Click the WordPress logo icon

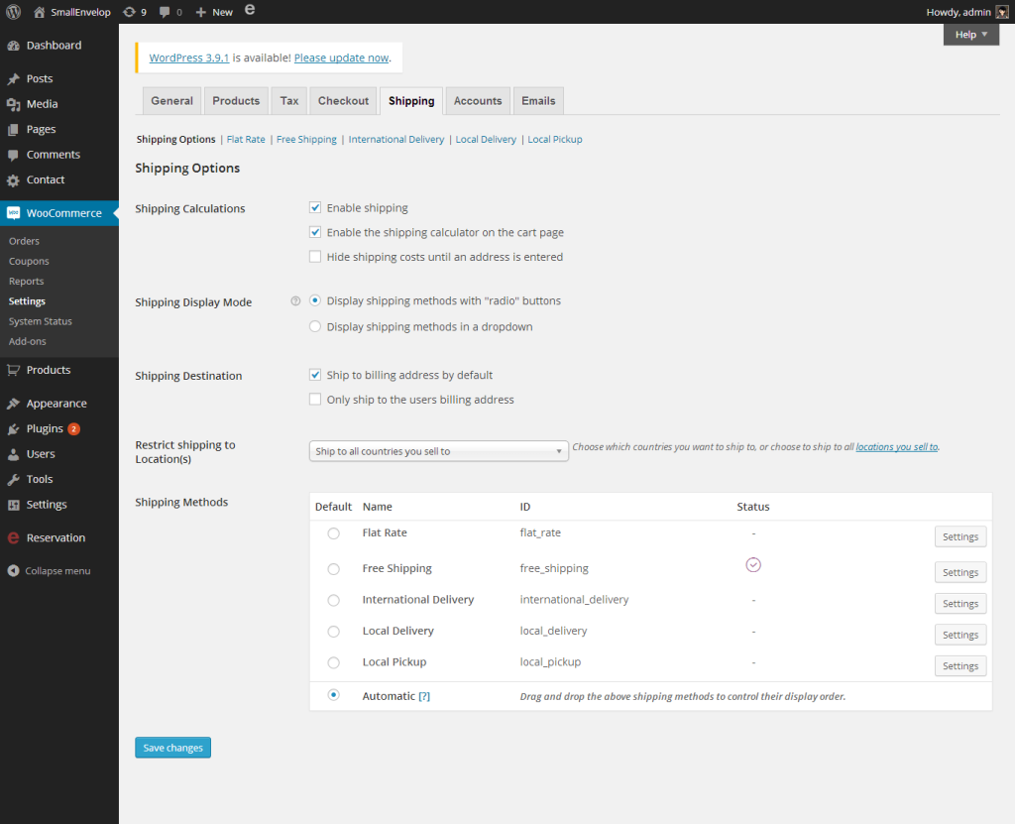[x=13, y=12]
